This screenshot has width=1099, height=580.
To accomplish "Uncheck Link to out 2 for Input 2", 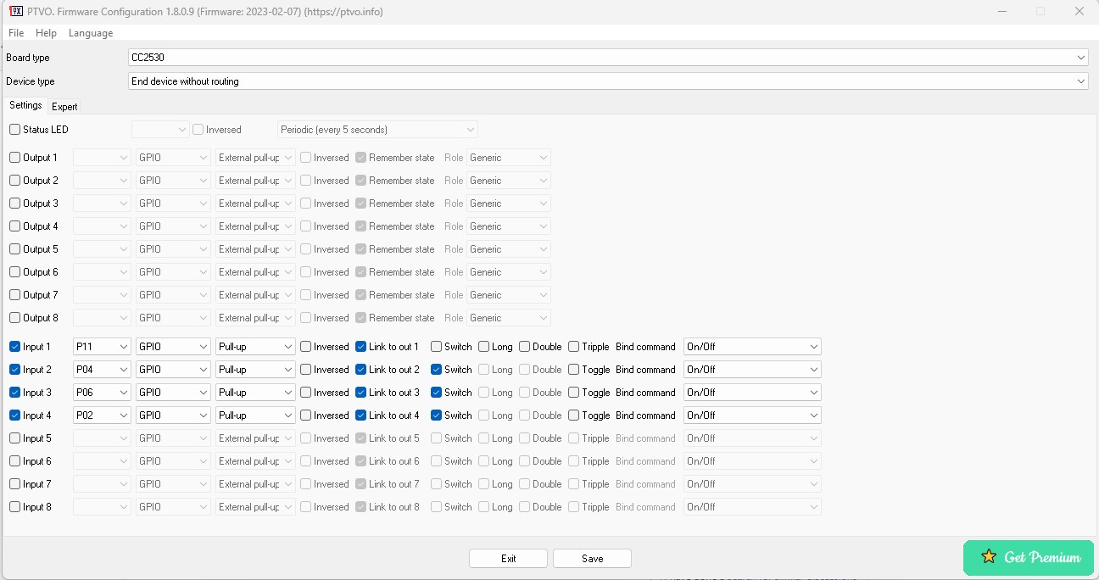I will pos(361,369).
